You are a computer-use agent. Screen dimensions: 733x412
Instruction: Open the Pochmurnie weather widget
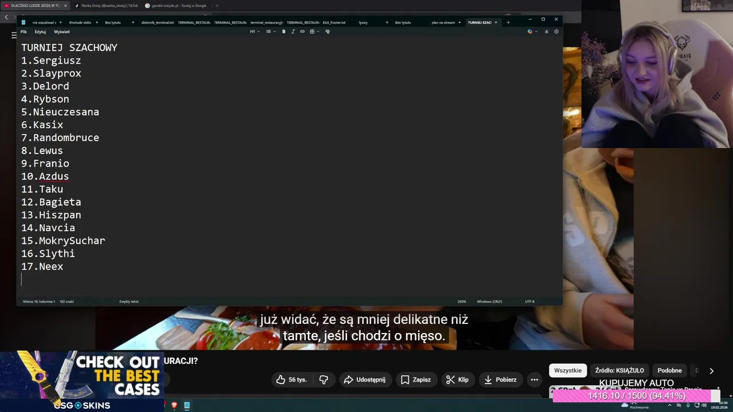[x=636, y=406]
